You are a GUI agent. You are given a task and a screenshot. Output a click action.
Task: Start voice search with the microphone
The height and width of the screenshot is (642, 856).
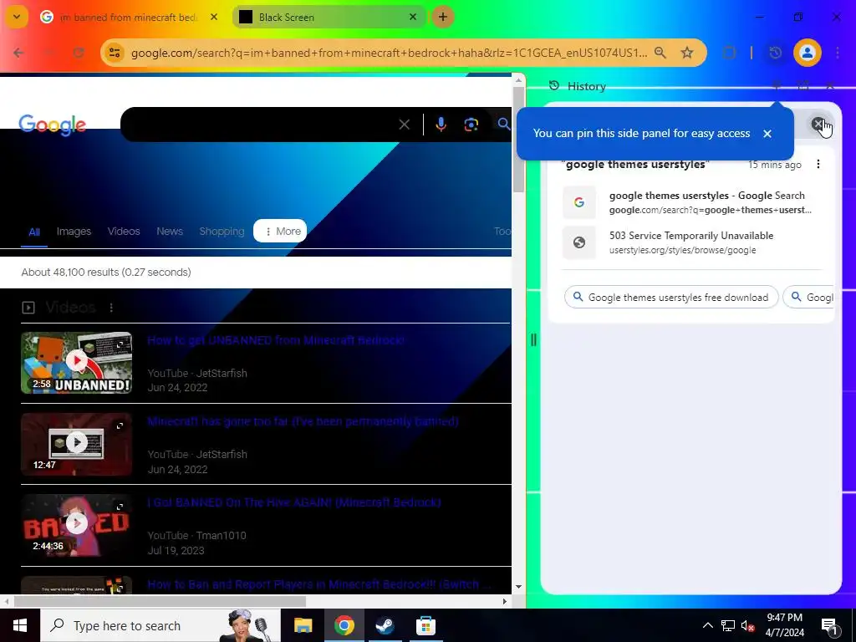point(441,125)
